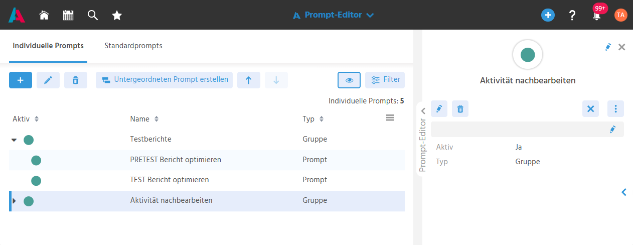
Task: Click active status dot of PRETEST Bericht optimieren
Action: [x=36, y=161]
